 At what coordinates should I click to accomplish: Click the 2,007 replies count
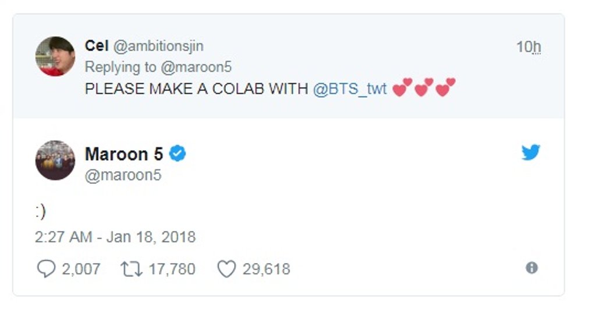(80, 269)
